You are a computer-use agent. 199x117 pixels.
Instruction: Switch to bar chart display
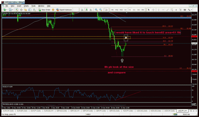tap(82, 10)
